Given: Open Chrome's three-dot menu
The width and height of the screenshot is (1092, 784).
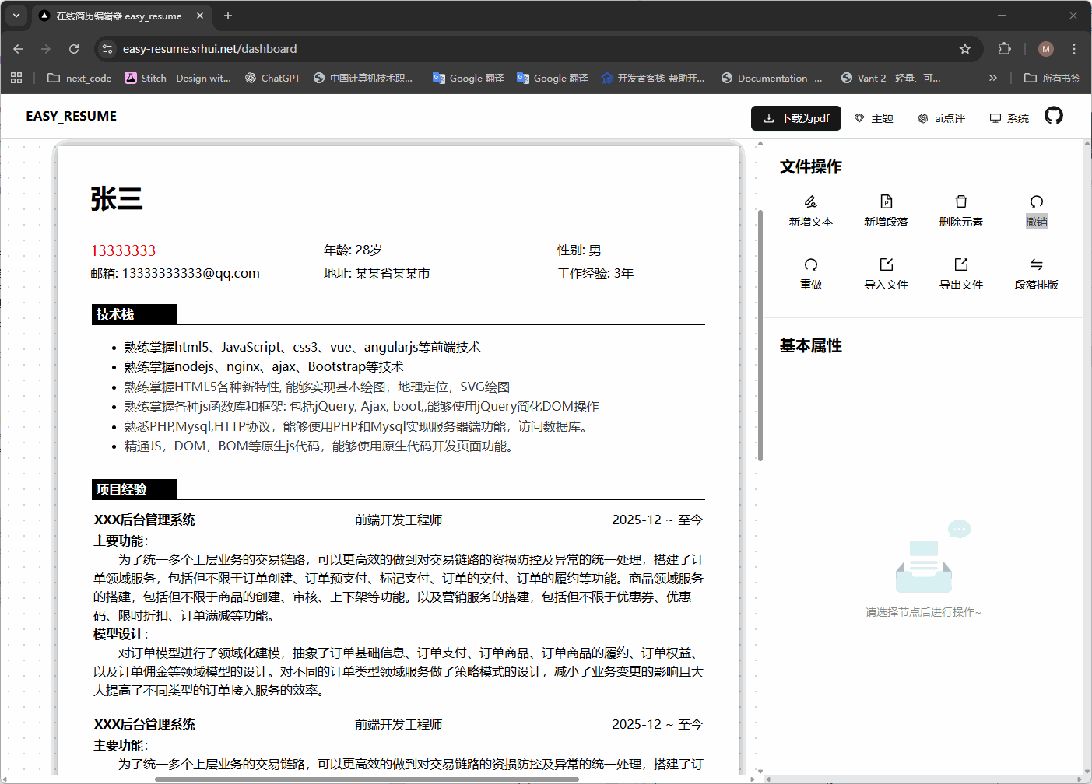Looking at the screenshot, I should pos(1074,49).
